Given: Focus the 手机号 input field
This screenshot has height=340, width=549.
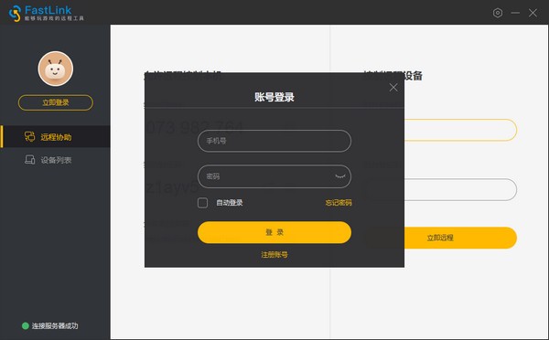Looking at the screenshot, I should tap(274, 141).
